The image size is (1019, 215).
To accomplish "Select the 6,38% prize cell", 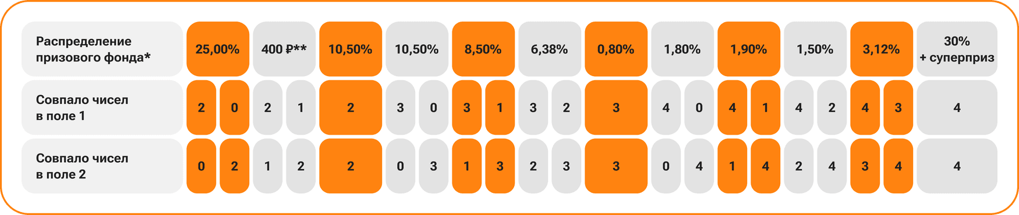I will [550, 49].
